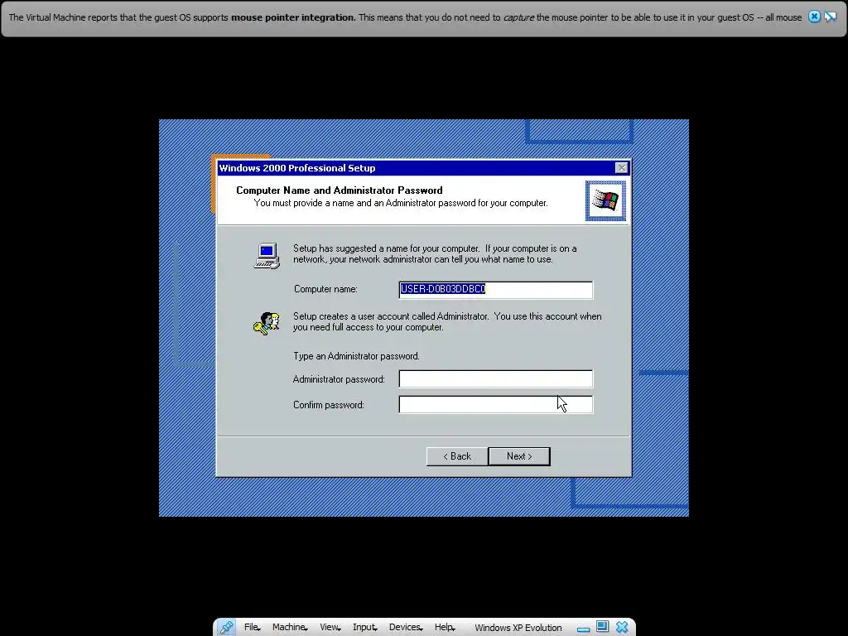Click the don't-show-again icon on notification
Screen dimensions: 848x636
pos(830,17)
